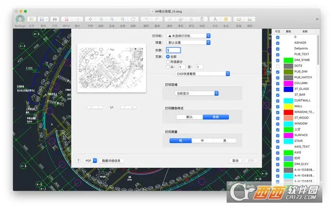Select the 3T_WOOD layer name
This screenshot has height=208, width=333.
(x=302, y=118)
